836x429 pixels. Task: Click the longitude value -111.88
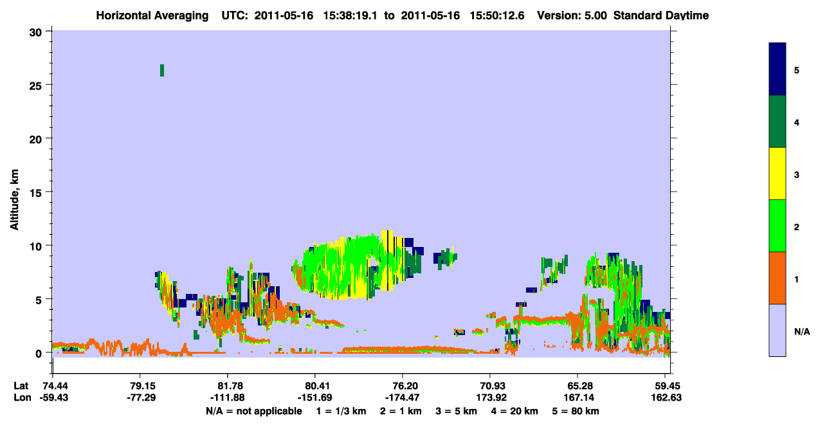point(228,397)
